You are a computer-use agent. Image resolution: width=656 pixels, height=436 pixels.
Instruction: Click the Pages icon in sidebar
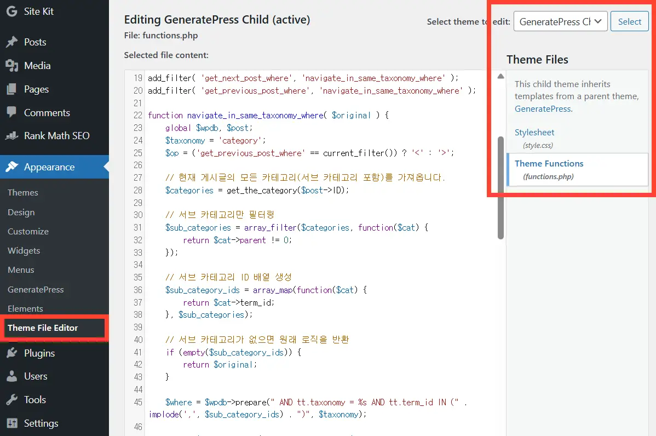click(x=11, y=89)
